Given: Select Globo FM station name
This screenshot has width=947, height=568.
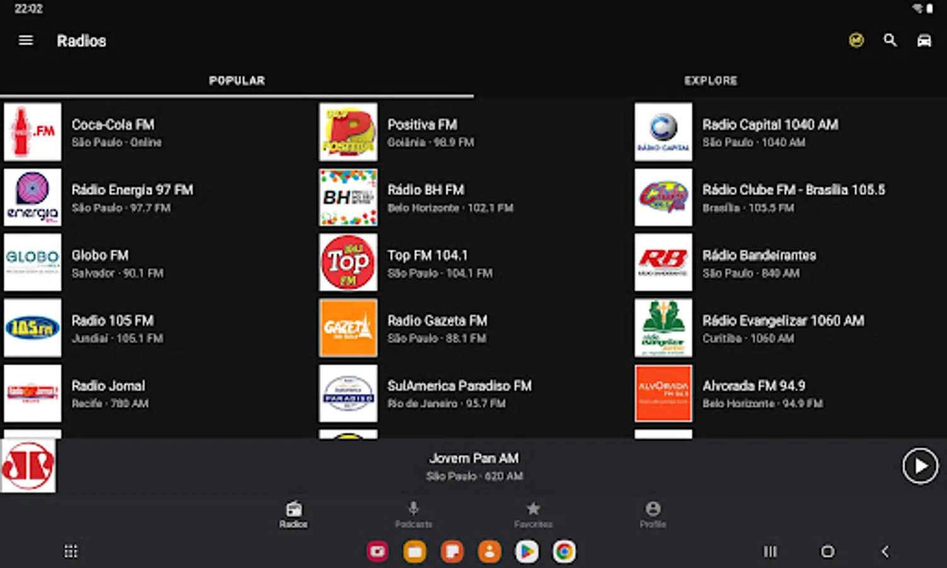Looking at the screenshot, I should pyautogui.click(x=100, y=256).
